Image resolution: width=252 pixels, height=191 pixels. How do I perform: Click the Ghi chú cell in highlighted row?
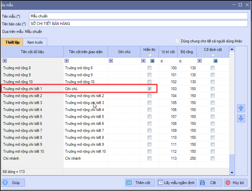[x=124, y=89]
